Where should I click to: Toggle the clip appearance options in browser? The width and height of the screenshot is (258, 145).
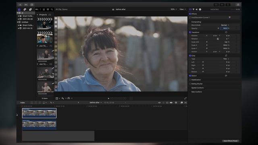click(44, 9)
